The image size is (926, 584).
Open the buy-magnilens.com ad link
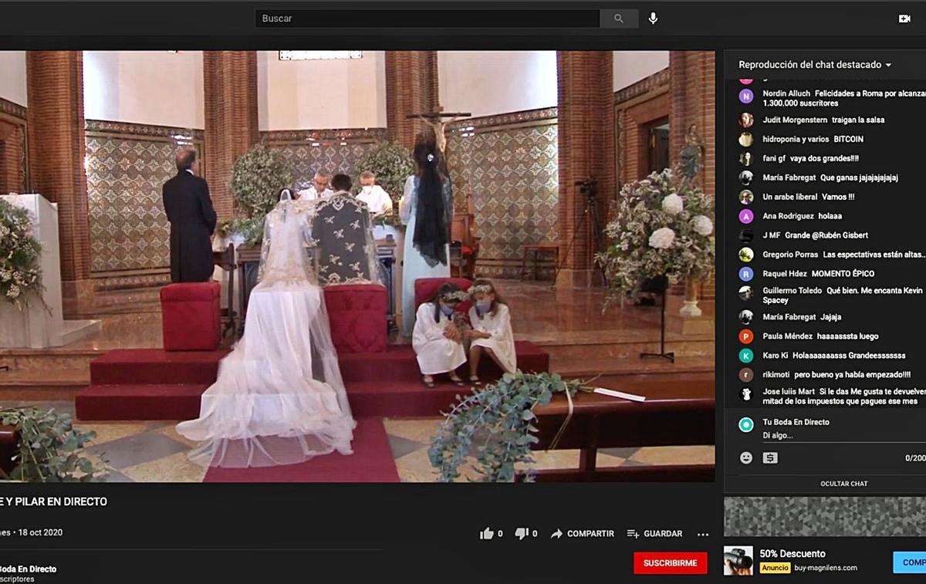click(825, 568)
